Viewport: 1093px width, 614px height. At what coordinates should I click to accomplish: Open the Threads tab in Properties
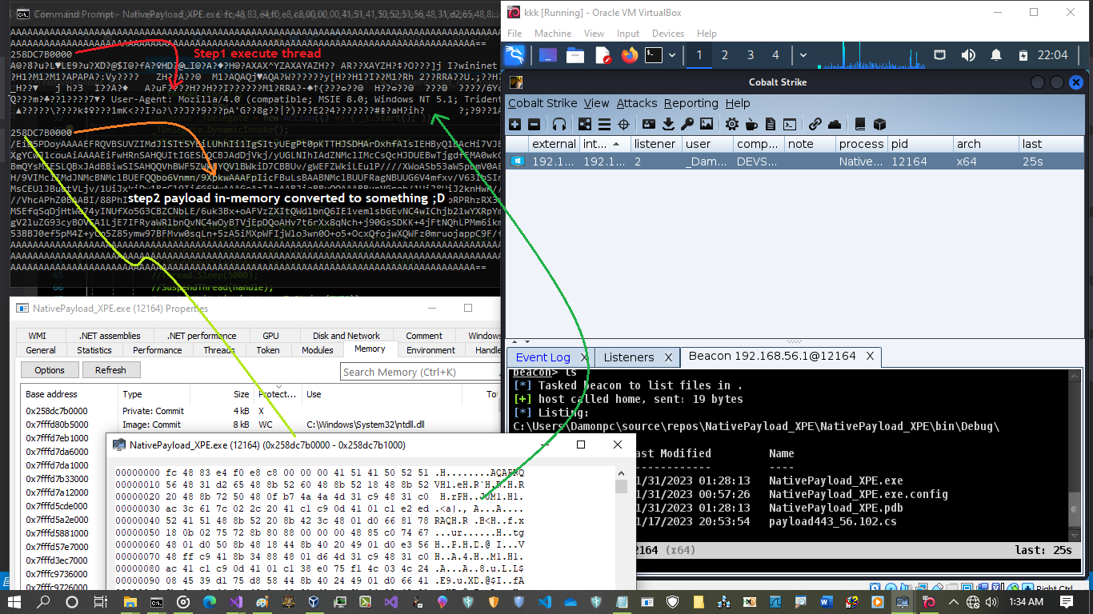(x=219, y=350)
